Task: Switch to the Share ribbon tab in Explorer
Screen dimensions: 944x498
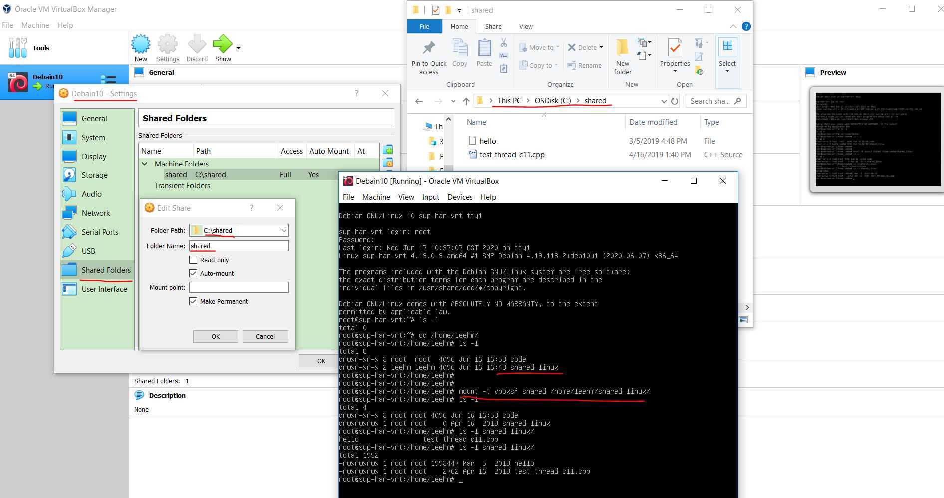Action: 493,26
